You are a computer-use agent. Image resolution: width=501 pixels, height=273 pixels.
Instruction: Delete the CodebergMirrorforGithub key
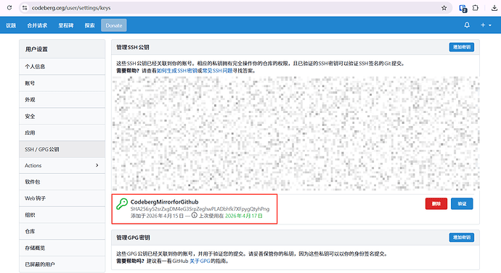[x=436, y=203]
